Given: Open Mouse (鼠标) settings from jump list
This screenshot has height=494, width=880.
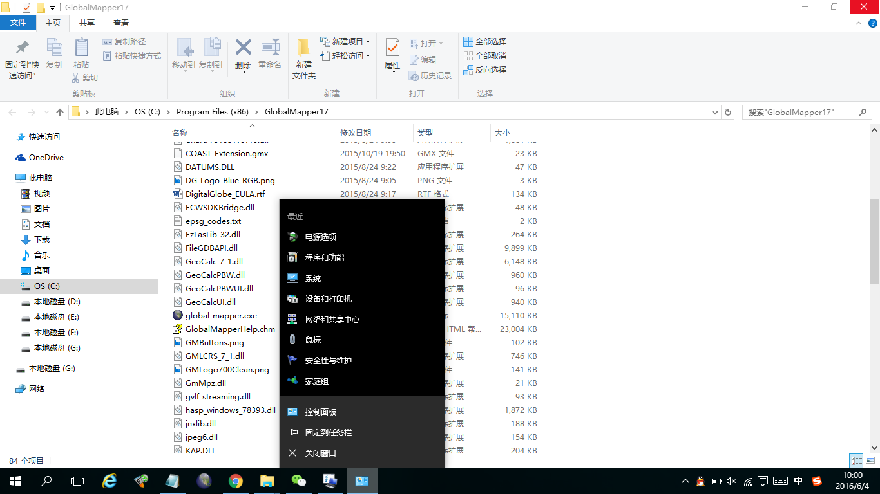Looking at the screenshot, I should pyautogui.click(x=362, y=340).
